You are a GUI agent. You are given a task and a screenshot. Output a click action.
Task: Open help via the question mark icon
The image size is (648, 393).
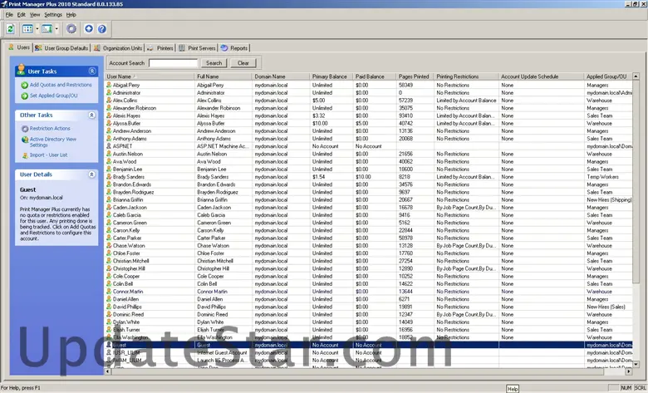(103, 29)
